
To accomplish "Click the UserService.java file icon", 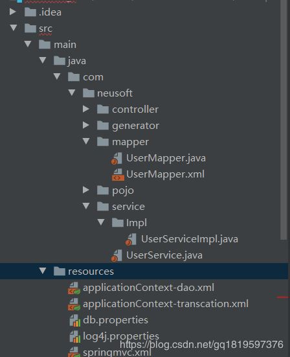I will 117,255.
